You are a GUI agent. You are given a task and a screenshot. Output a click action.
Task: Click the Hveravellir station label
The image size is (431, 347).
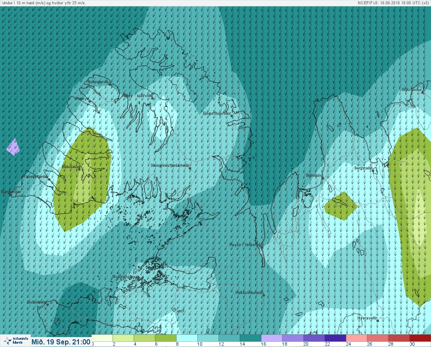pos(367,318)
